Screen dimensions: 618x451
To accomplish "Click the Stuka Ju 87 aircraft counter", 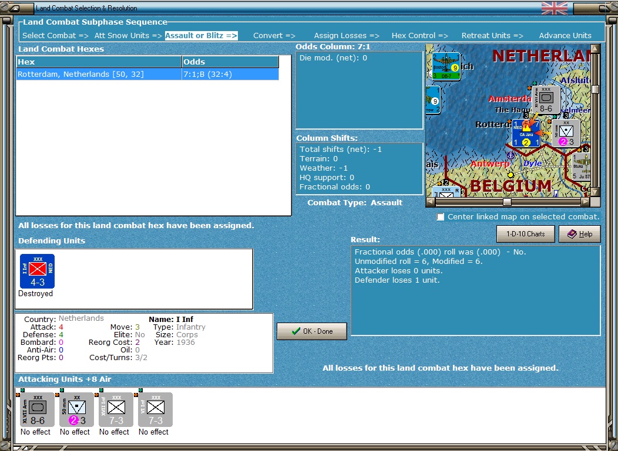I will tap(582, 167).
